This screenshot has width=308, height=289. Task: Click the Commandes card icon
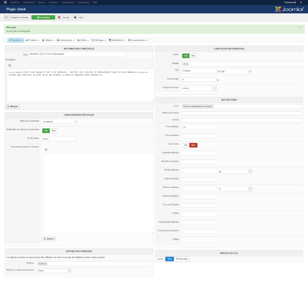click(x=58, y=40)
